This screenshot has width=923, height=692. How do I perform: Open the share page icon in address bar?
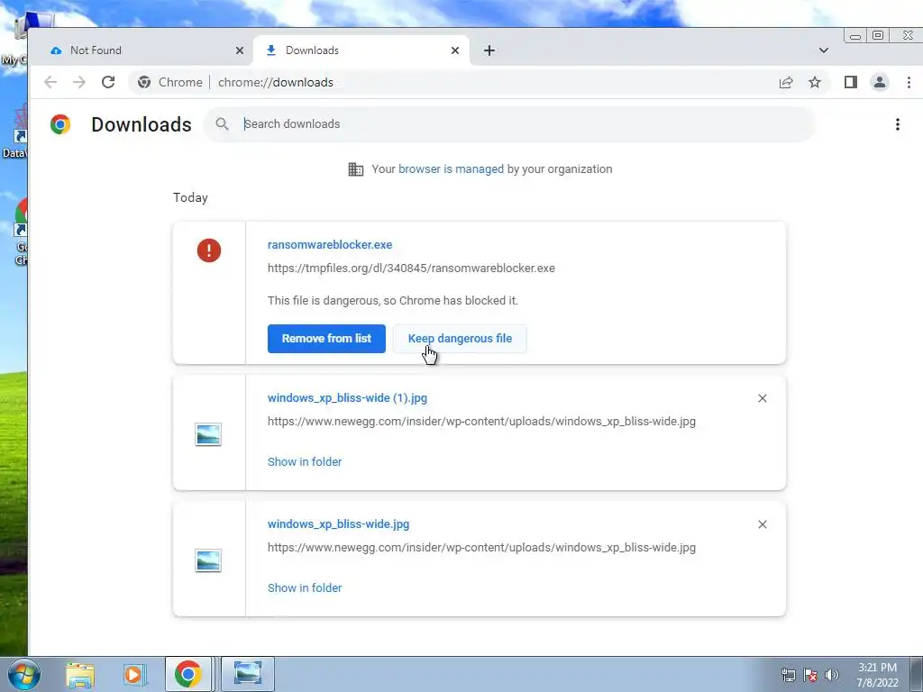pyautogui.click(x=786, y=82)
